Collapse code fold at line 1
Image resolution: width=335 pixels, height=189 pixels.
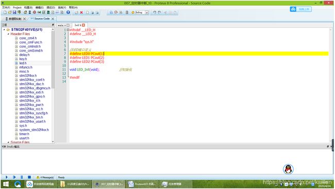pos(68,30)
